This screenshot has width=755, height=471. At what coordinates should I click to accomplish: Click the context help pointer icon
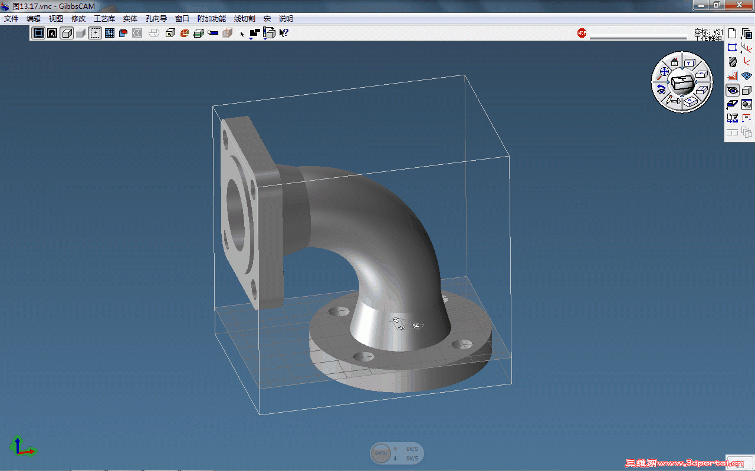(x=284, y=33)
